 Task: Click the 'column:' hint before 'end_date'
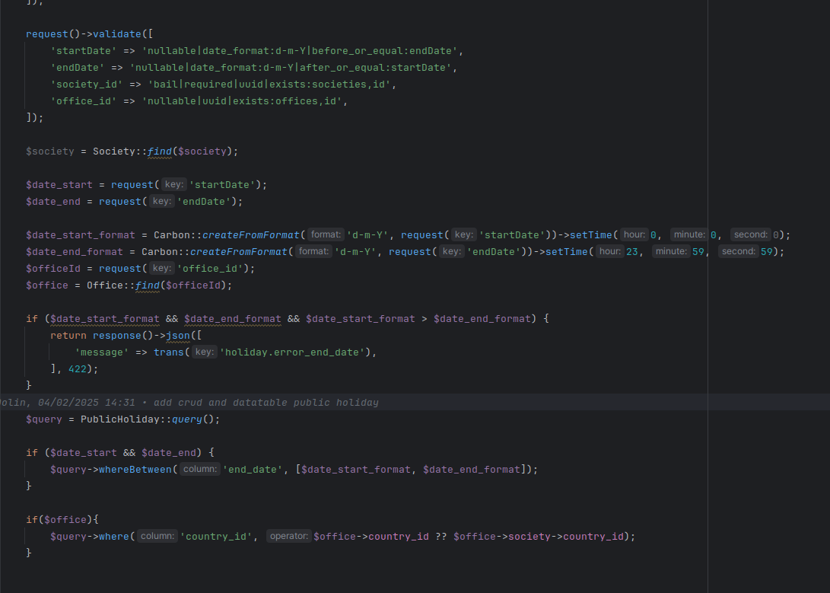pos(199,469)
